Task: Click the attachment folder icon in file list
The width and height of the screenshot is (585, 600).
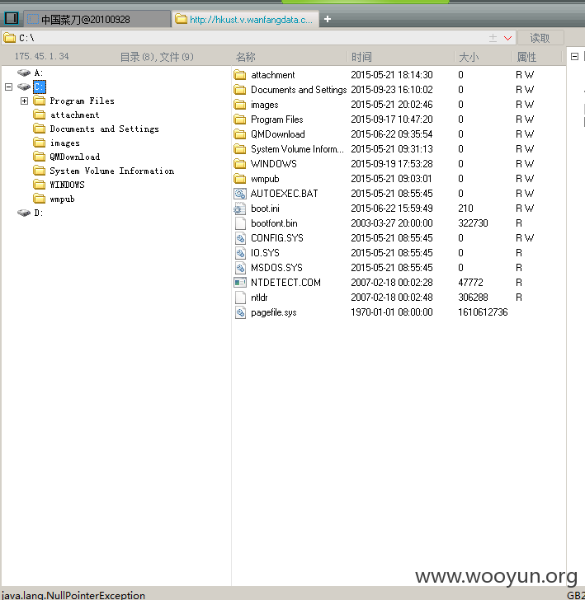Action: (240, 75)
